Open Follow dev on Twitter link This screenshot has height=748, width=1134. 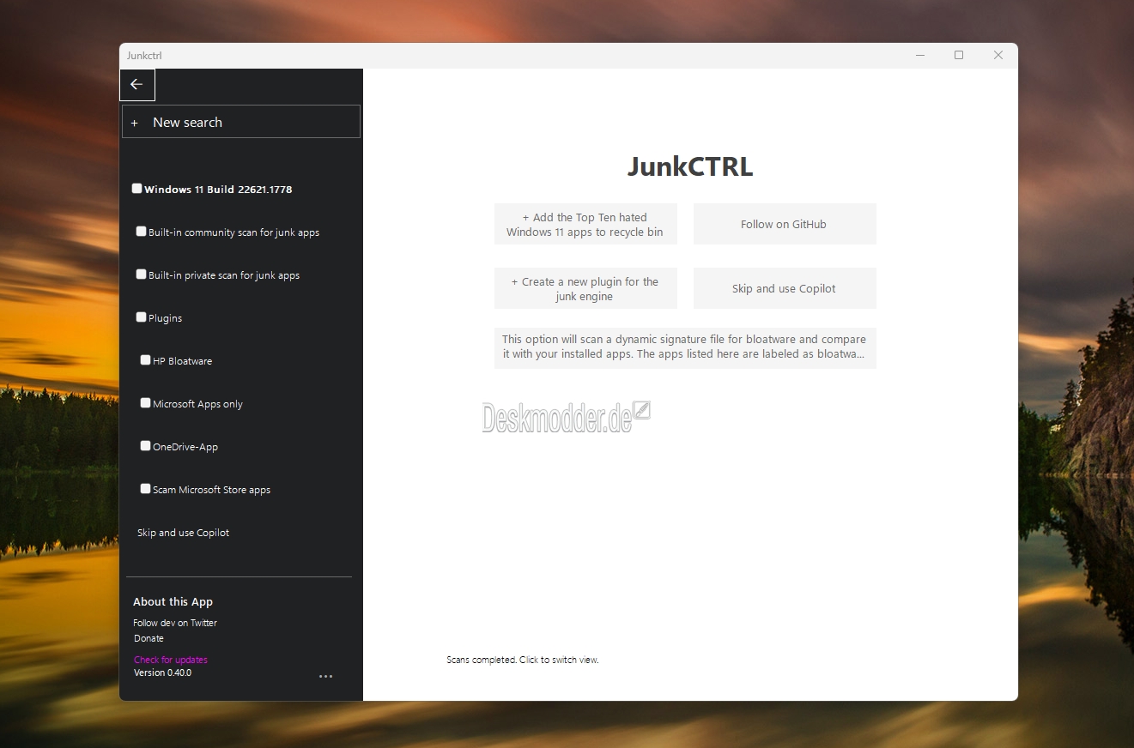pos(175,623)
